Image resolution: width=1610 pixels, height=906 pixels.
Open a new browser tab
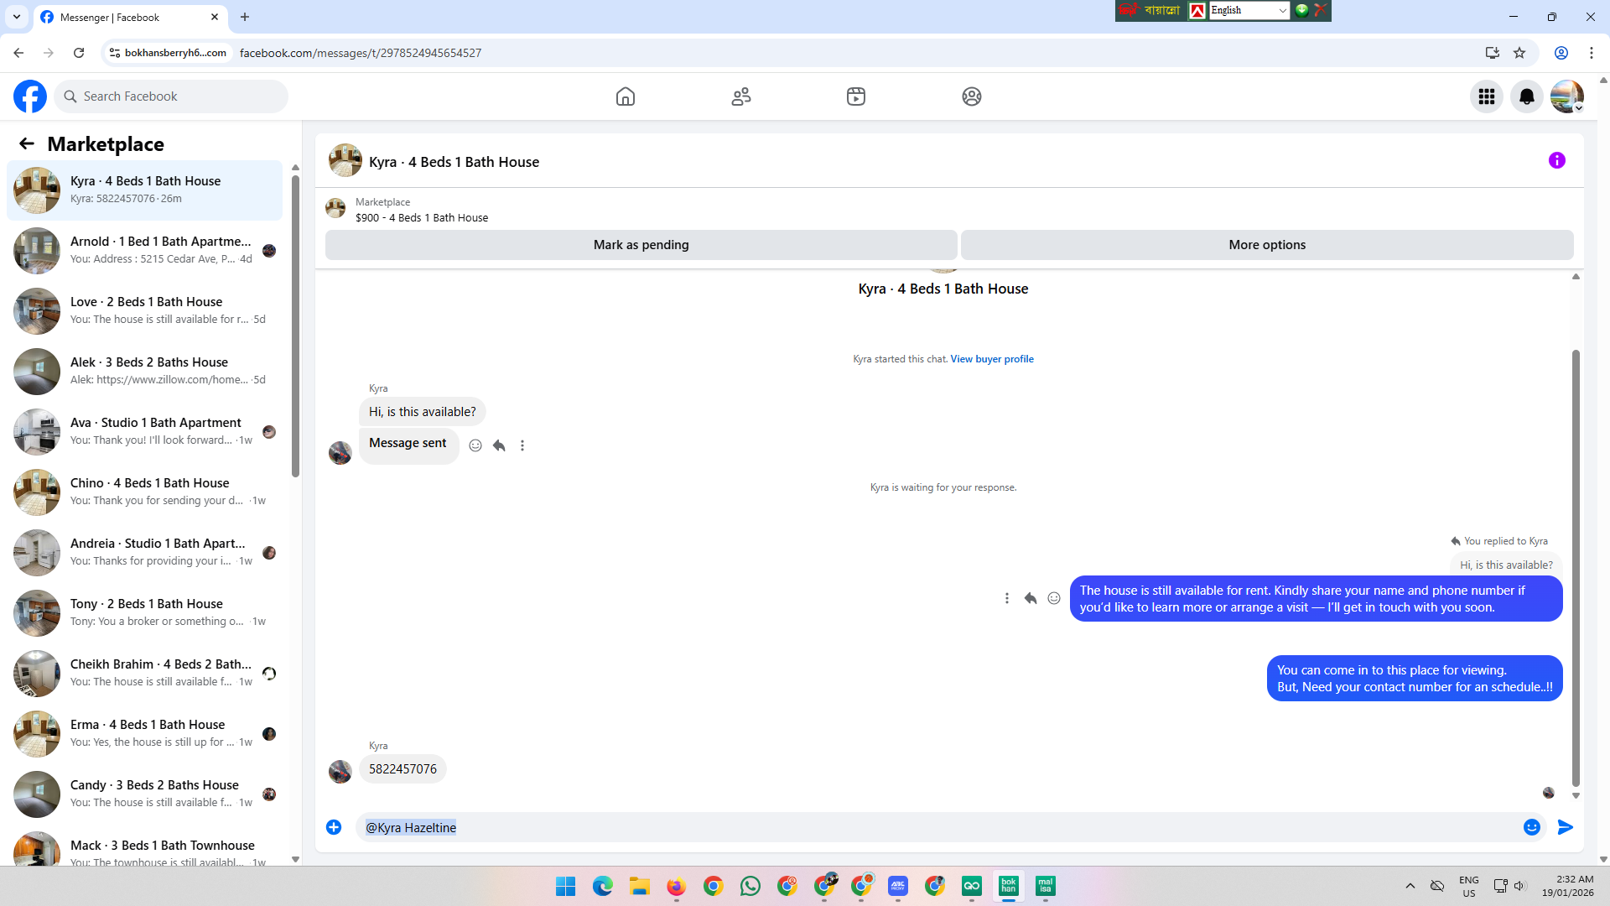[x=245, y=17]
